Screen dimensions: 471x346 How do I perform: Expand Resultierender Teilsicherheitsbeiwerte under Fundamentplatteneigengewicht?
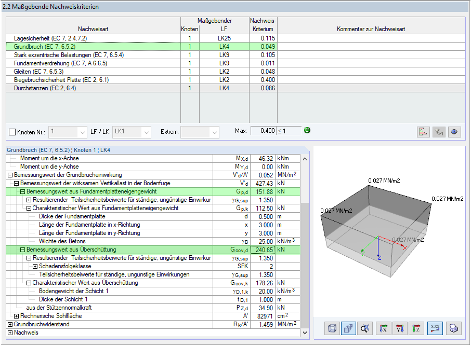pos(29,200)
